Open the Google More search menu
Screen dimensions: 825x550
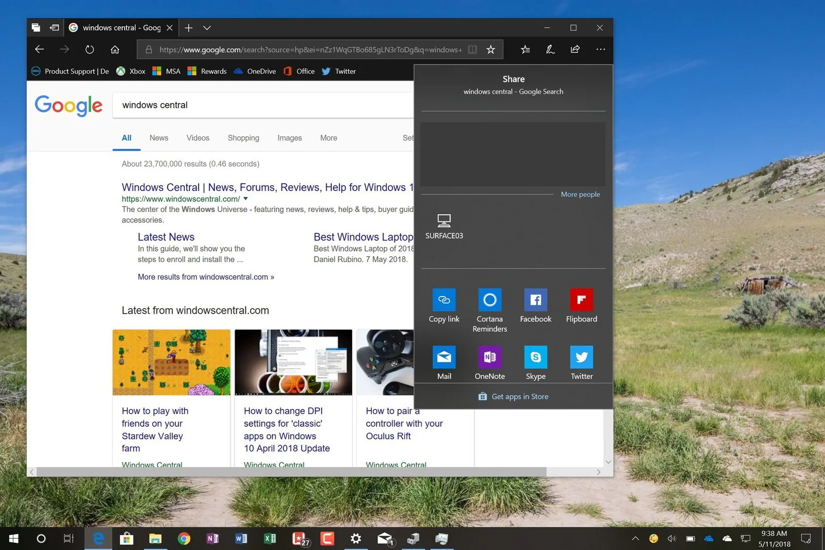tap(328, 138)
